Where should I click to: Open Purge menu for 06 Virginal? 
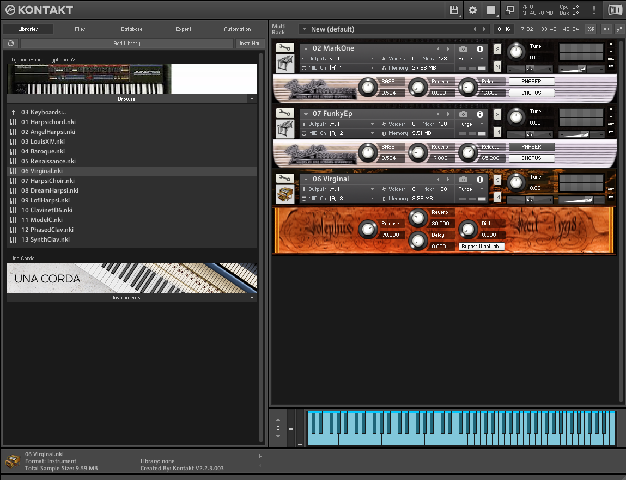coord(471,189)
